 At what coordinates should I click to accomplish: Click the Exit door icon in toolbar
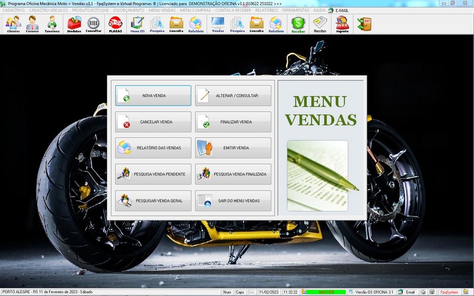tap(364, 24)
